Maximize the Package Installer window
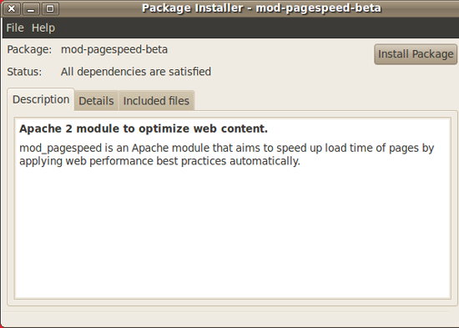Screen dimensions: 459x328 (50, 8)
